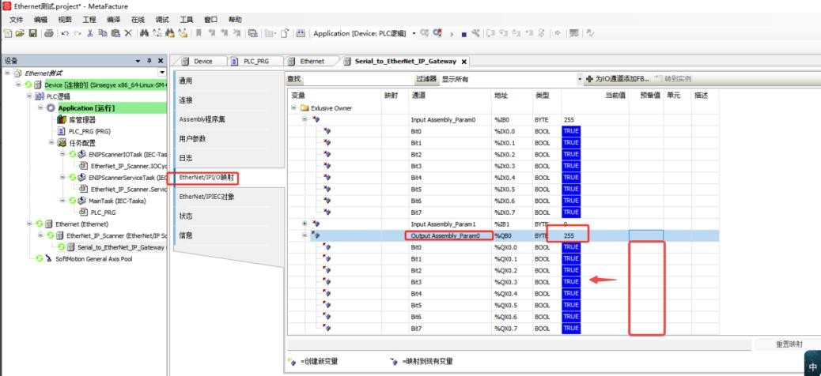This screenshot has width=821, height=376.
Task: Click TRUE value of Input Bit0
Action: coord(571,131)
